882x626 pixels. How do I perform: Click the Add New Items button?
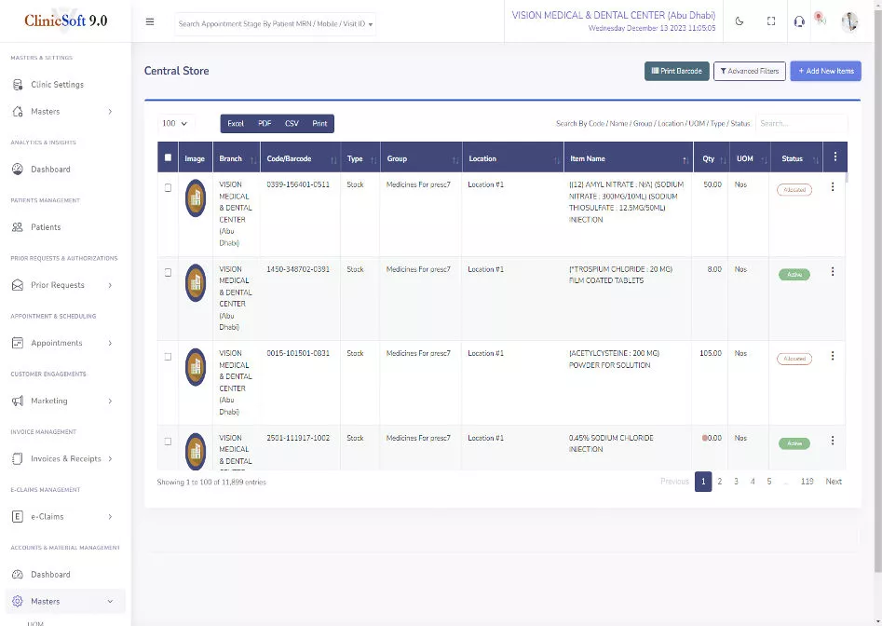(825, 71)
